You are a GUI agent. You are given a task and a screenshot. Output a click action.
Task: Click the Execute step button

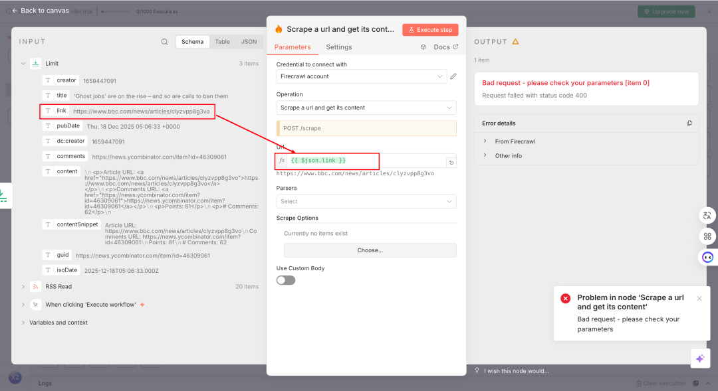(430, 30)
